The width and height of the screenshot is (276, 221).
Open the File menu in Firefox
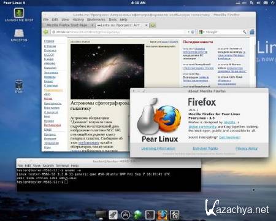46,20
